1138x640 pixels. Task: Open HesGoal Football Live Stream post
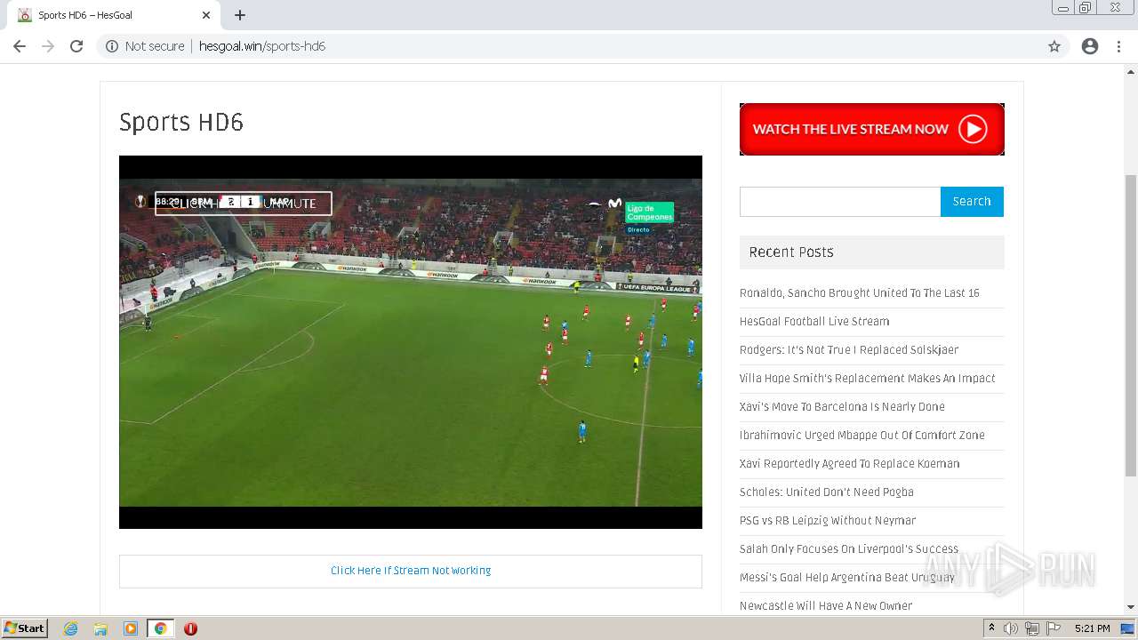pos(814,321)
